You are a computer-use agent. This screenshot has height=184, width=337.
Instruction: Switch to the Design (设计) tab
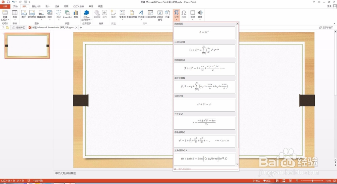(x=48, y=6)
